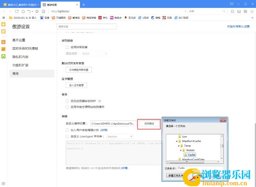Collapse the Webkit folder tree node

click(180, 150)
